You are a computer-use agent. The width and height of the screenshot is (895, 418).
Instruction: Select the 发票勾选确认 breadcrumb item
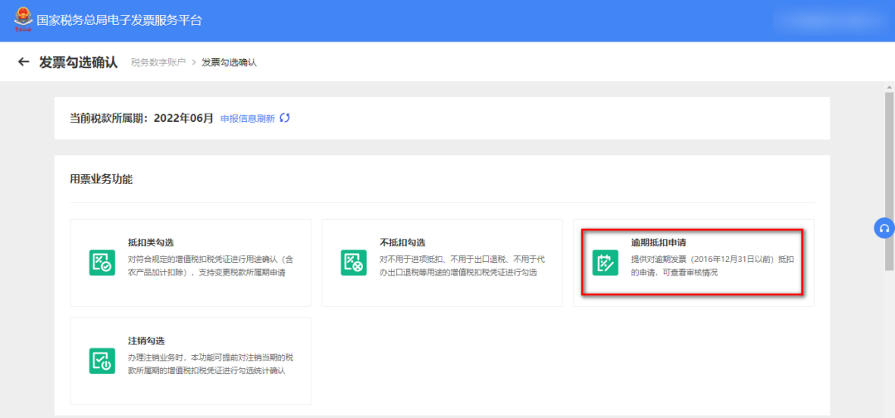pyautogui.click(x=229, y=63)
